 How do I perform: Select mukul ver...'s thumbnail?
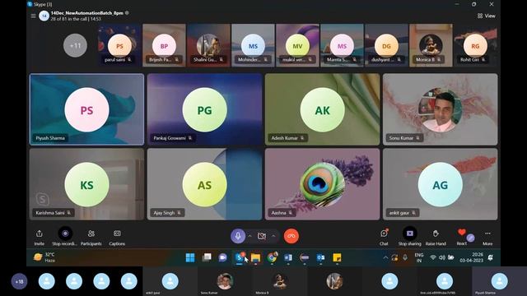tap(297, 45)
